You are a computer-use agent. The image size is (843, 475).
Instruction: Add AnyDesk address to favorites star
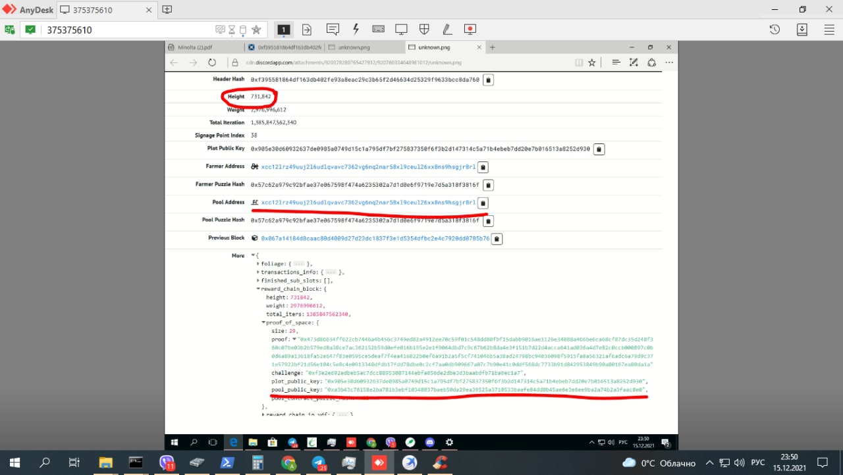click(x=256, y=30)
